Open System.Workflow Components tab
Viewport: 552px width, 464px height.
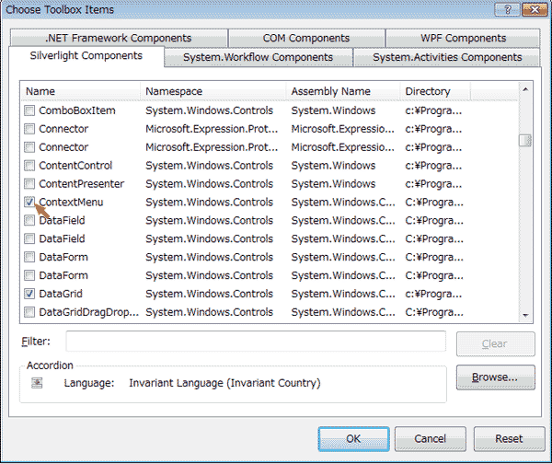[258, 57]
